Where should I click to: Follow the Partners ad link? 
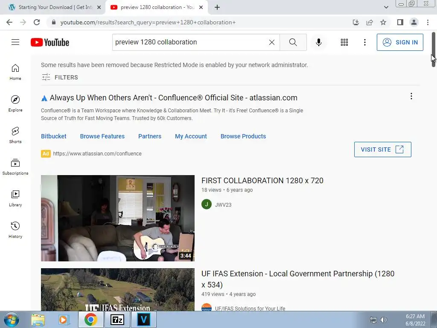(150, 136)
